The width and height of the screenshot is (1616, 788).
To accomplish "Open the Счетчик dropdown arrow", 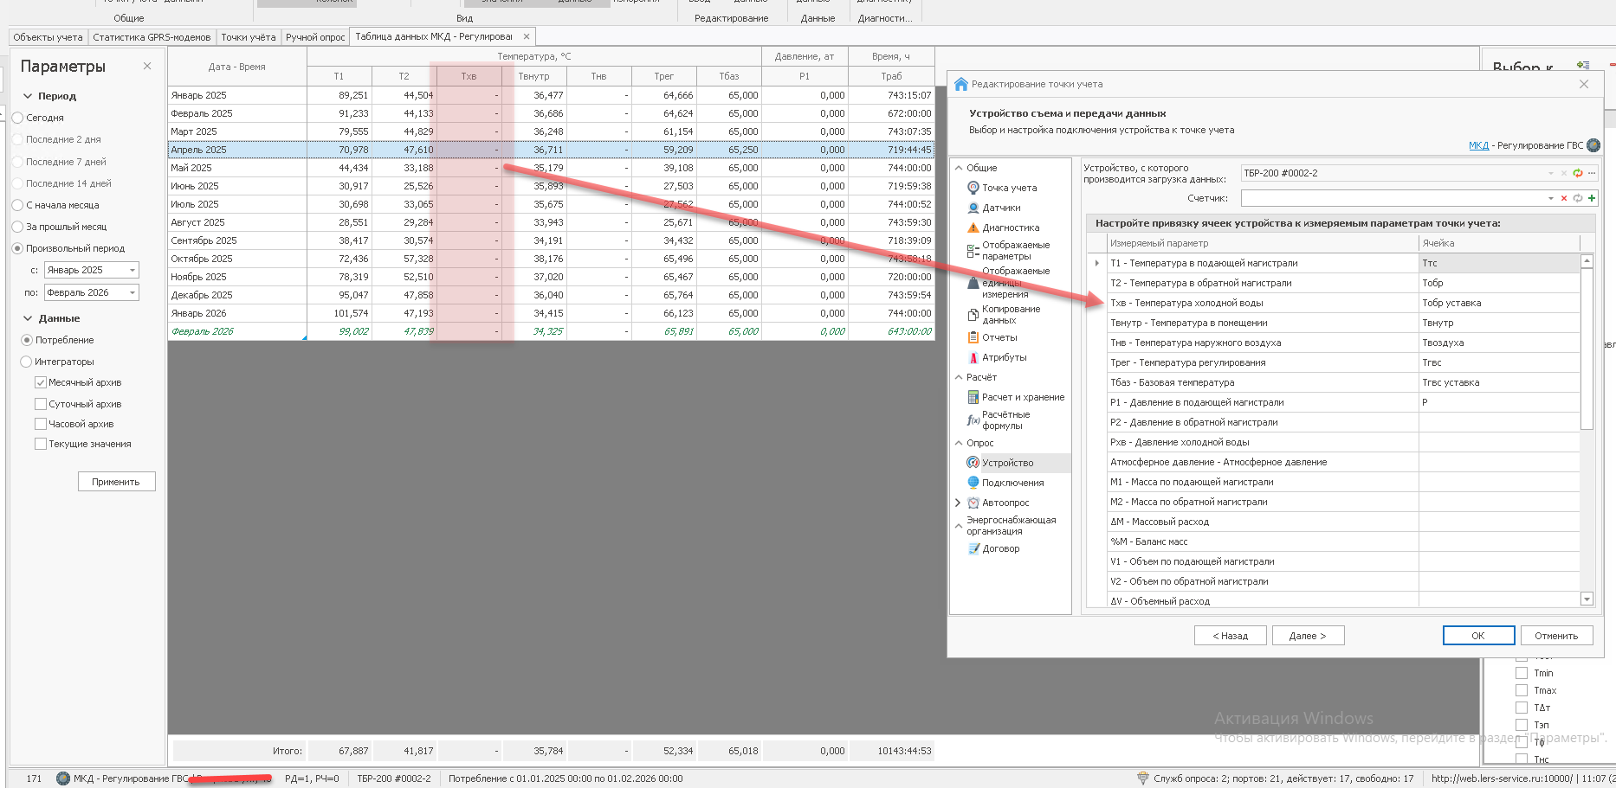I will 1550,198.
